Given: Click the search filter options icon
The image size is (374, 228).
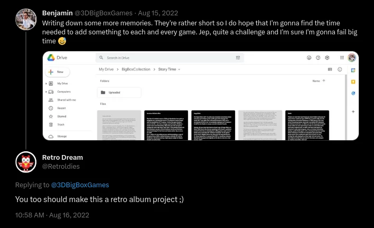Looking at the screenshot, I should click(x=238, y=58).
